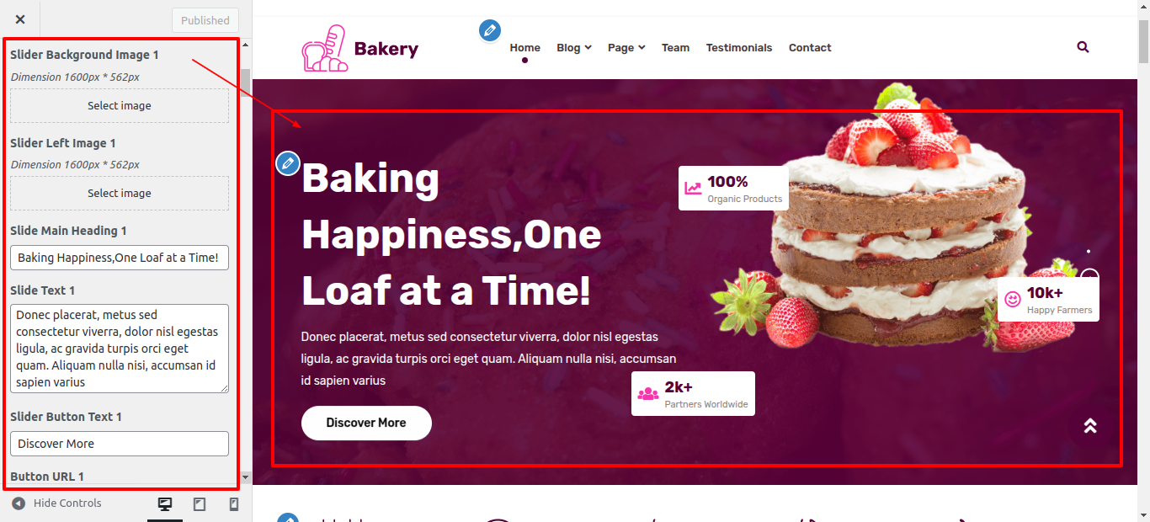This screenshot has height=522, width=1150.
Task: Click the pencil edit icon near Home menu
Action: [490, 30]
